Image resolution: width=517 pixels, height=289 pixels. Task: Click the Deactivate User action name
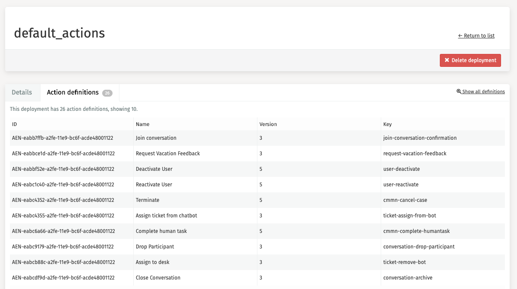[154, 169]
